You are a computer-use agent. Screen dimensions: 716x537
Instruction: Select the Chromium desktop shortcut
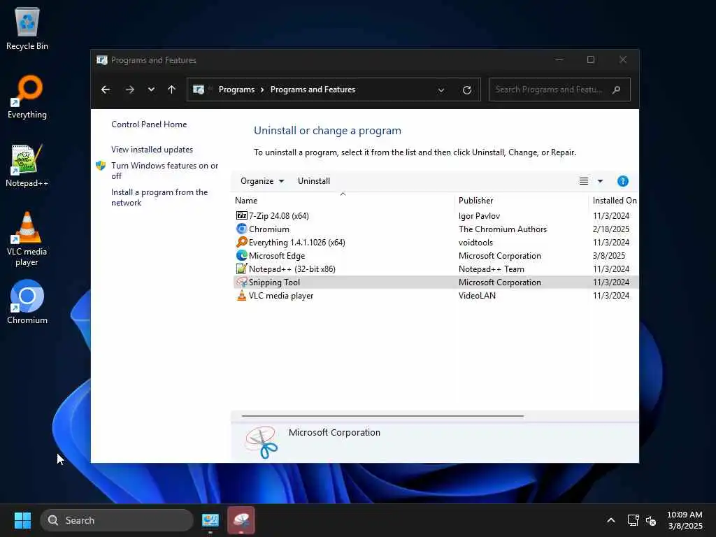click(27, 302)
